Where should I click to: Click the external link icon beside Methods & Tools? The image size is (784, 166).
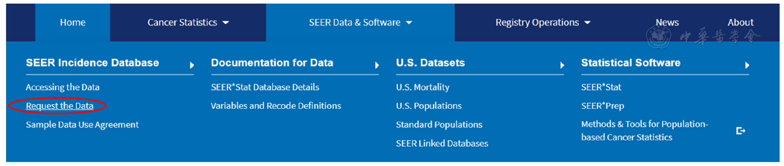pos(740,131)
